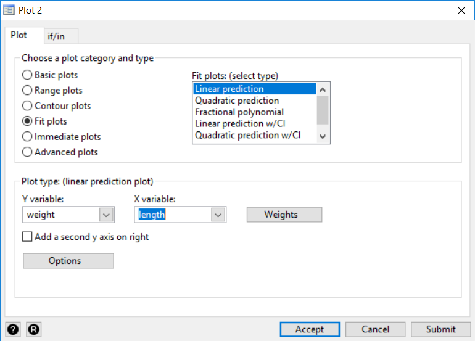
Task: Click the help question mark icon
Action: 14,329
